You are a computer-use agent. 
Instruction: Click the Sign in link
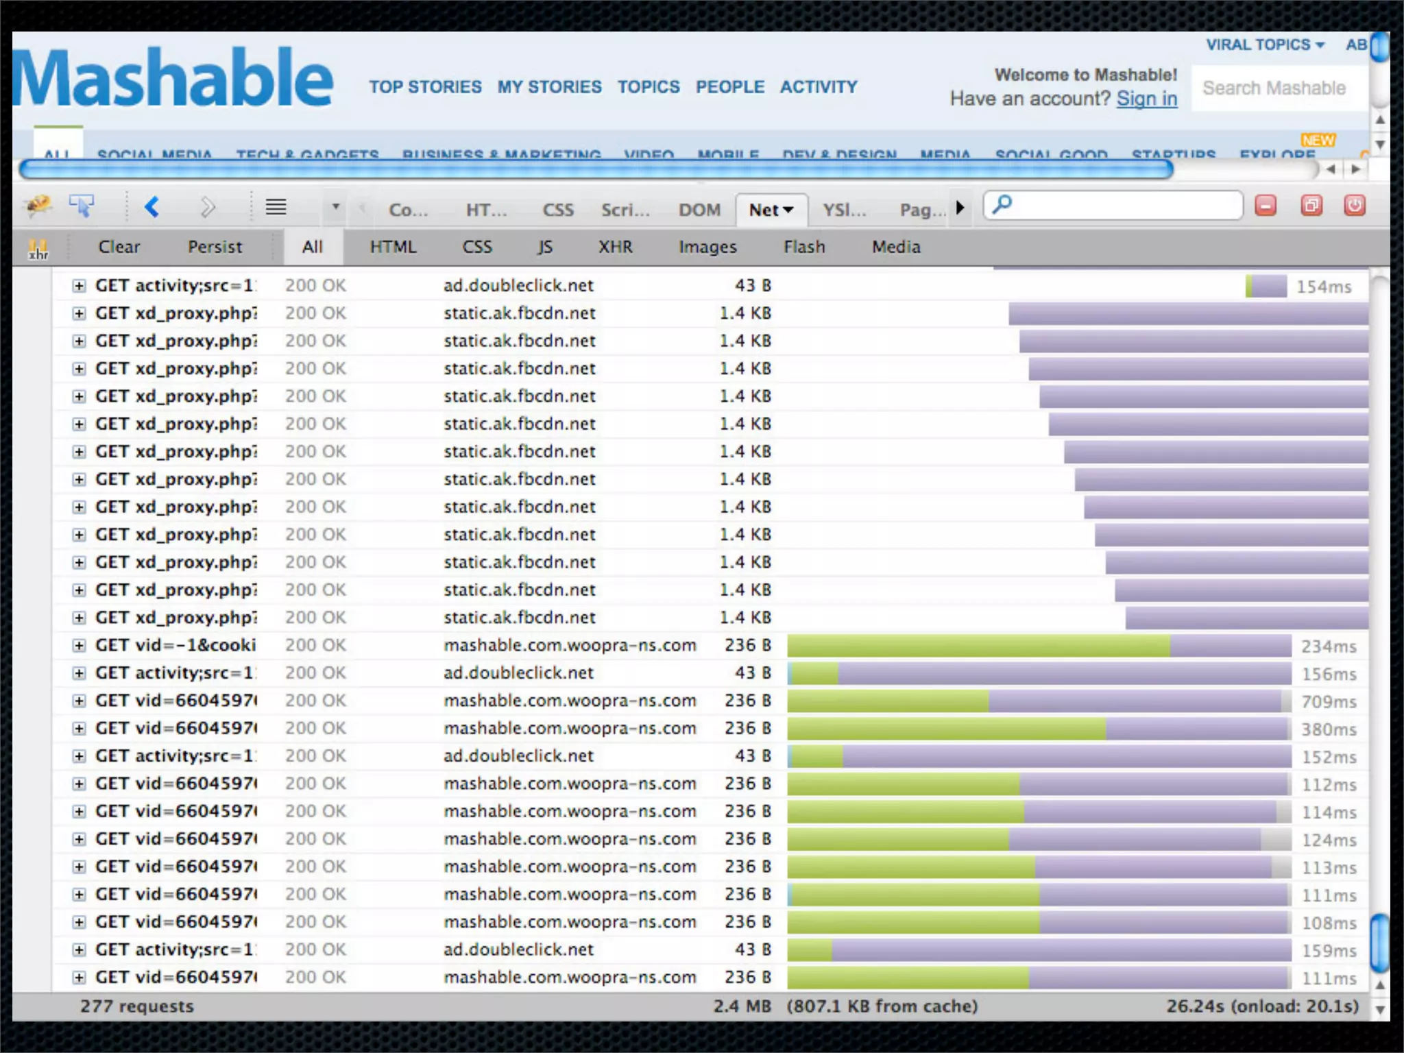coord(1146,99)
